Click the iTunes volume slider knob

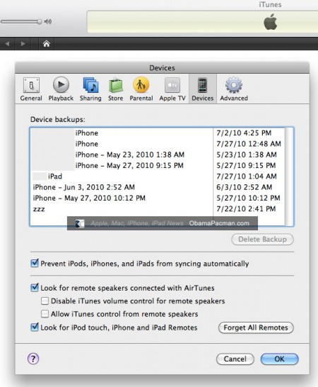(40, 22)
